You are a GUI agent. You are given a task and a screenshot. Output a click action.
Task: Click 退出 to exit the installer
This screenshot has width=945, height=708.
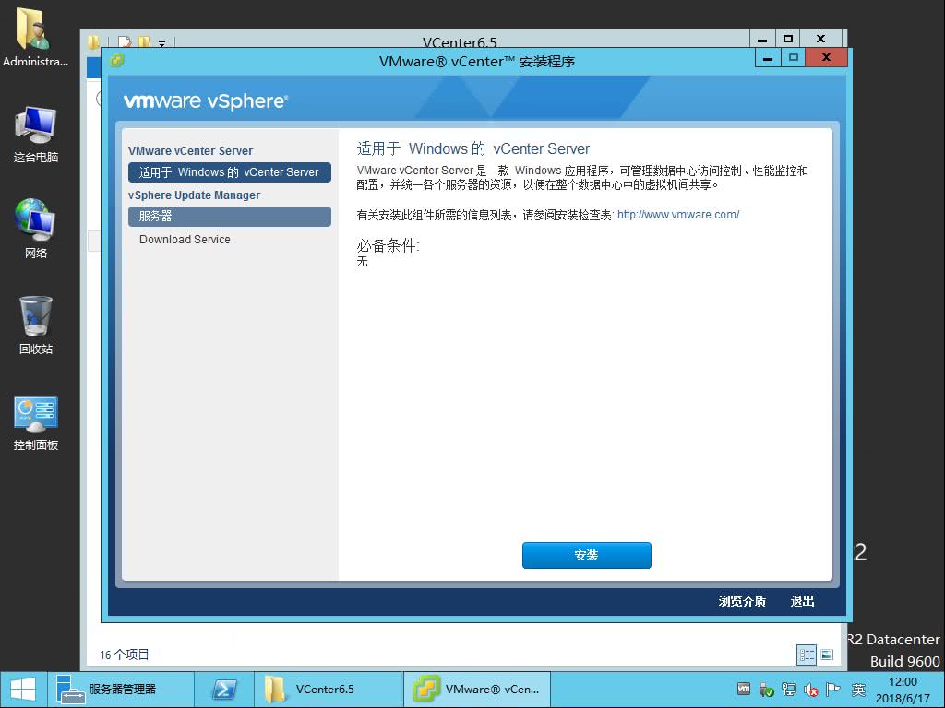[802, 601]
